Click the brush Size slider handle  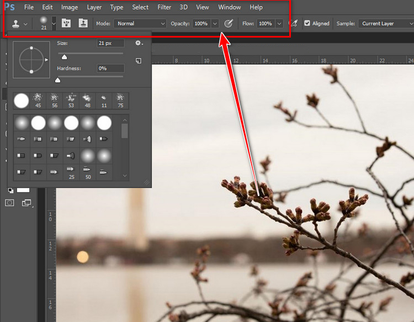tap(64, 57)
